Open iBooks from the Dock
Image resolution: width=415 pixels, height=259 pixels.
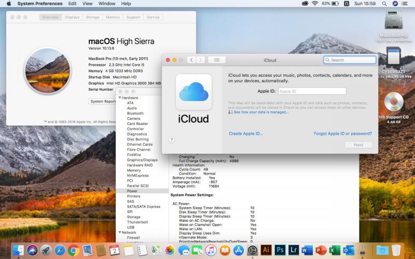pos(225,250)
